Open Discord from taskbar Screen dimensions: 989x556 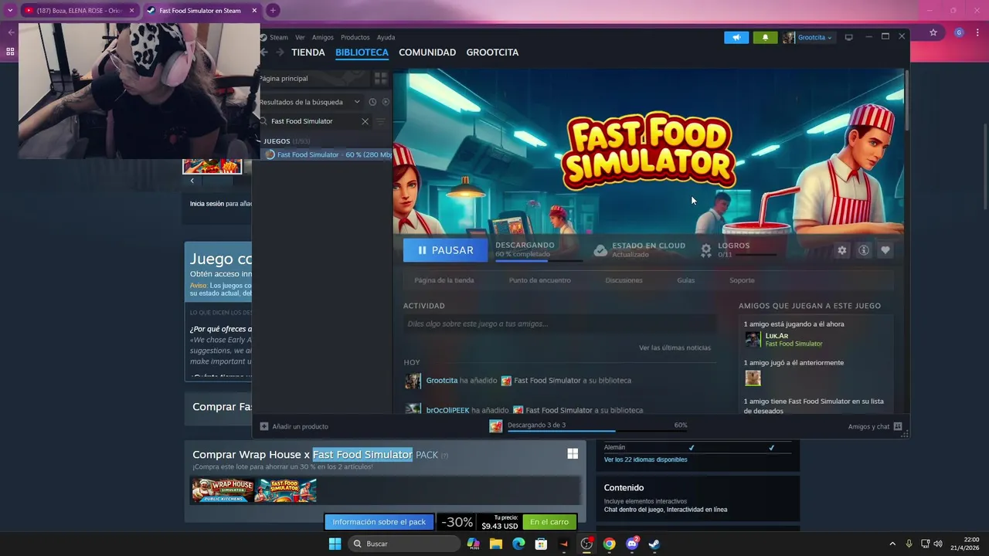(632, 544)
